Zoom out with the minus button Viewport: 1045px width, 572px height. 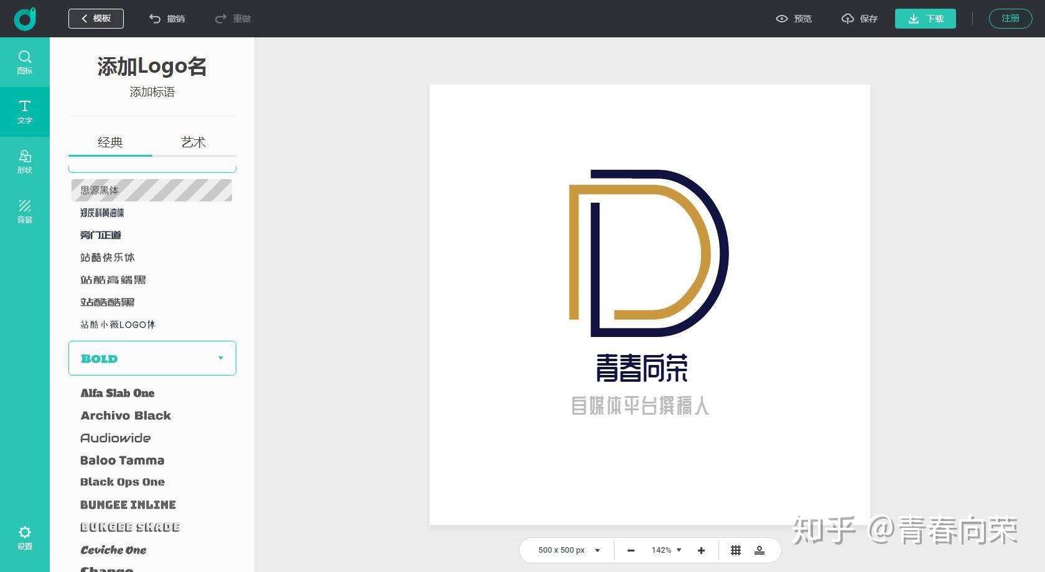631,550
